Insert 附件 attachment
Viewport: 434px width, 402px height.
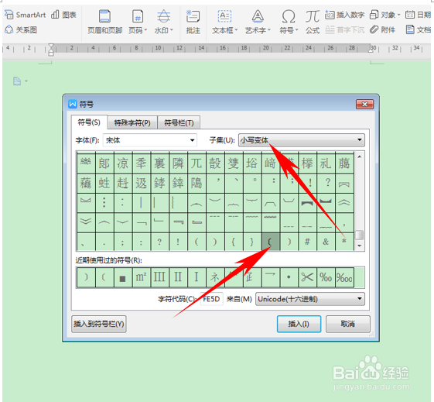[x=382, y=29]
